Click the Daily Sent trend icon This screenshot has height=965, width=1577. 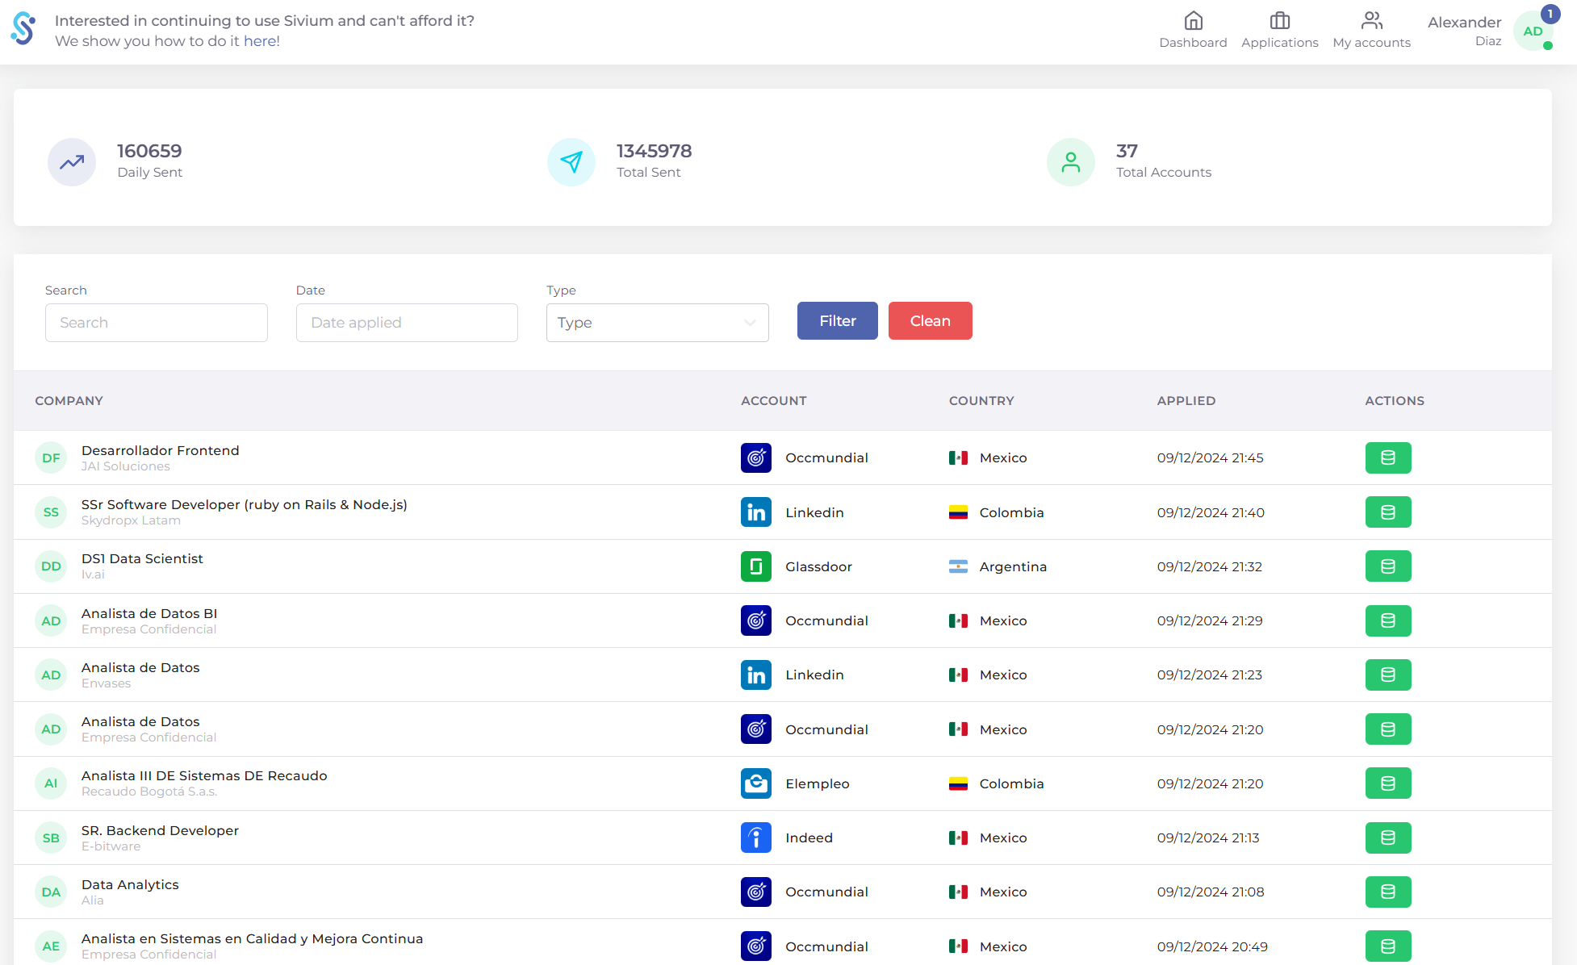pyautogui.click(x=72, y=162)
